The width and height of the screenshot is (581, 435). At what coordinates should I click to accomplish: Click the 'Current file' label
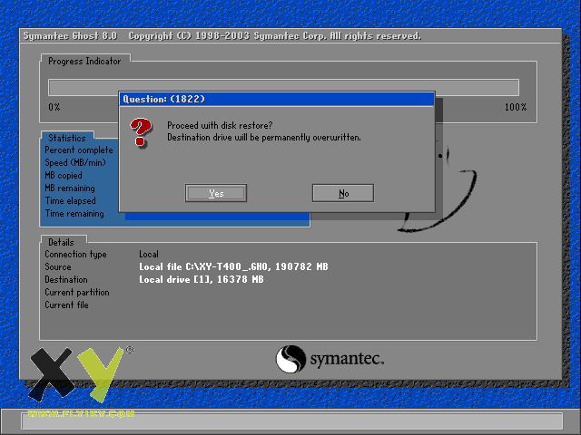pos(66,304)
